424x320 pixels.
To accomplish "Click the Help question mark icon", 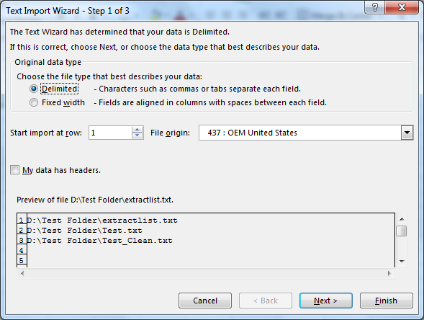I will click(374, 7).
